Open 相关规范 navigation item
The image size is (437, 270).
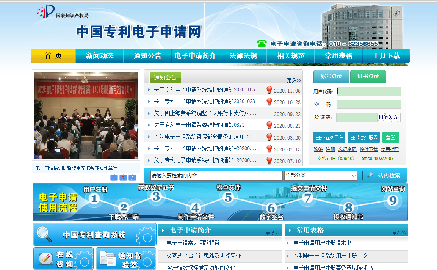tap(291, 56)
